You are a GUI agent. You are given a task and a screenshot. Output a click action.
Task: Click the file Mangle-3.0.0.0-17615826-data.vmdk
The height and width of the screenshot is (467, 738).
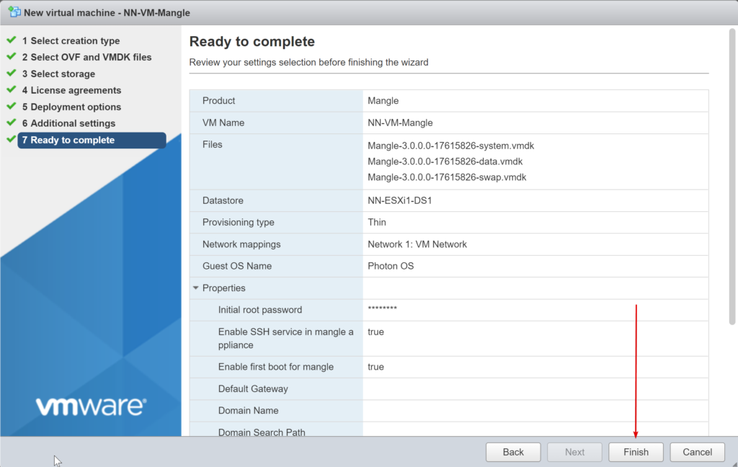click(445, 161)
